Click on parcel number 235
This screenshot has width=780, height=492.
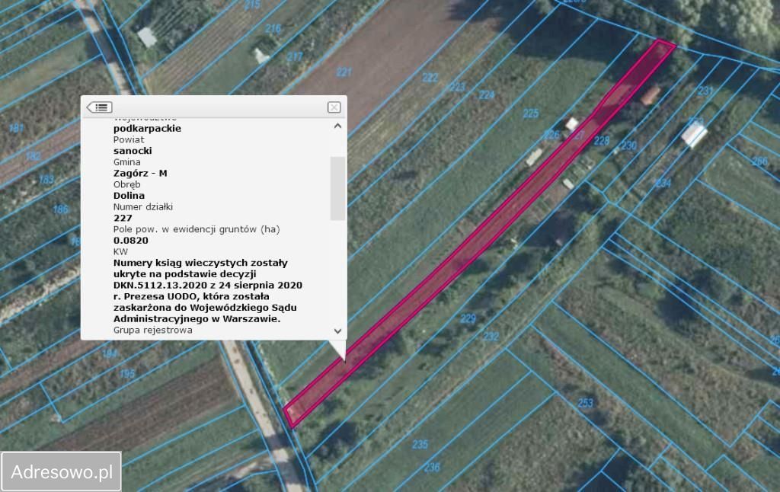point(420,445)
